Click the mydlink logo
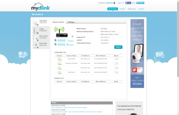The width and height of the screenshot is (179, 115). click(x=40, y=7)
